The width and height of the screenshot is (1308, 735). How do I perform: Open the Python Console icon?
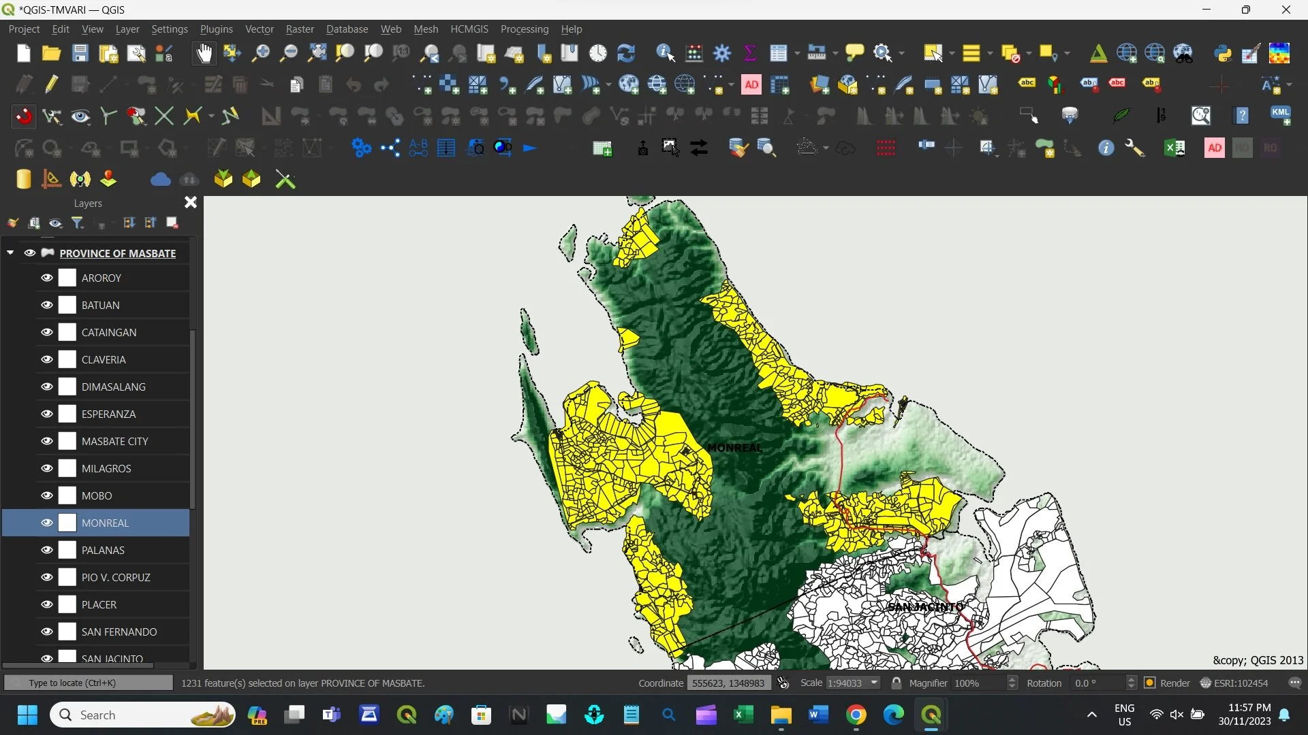click(1223, 53)
